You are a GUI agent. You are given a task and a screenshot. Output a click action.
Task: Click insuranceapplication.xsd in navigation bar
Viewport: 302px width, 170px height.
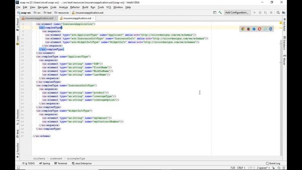pyautogui.click(x=88, y=13)
